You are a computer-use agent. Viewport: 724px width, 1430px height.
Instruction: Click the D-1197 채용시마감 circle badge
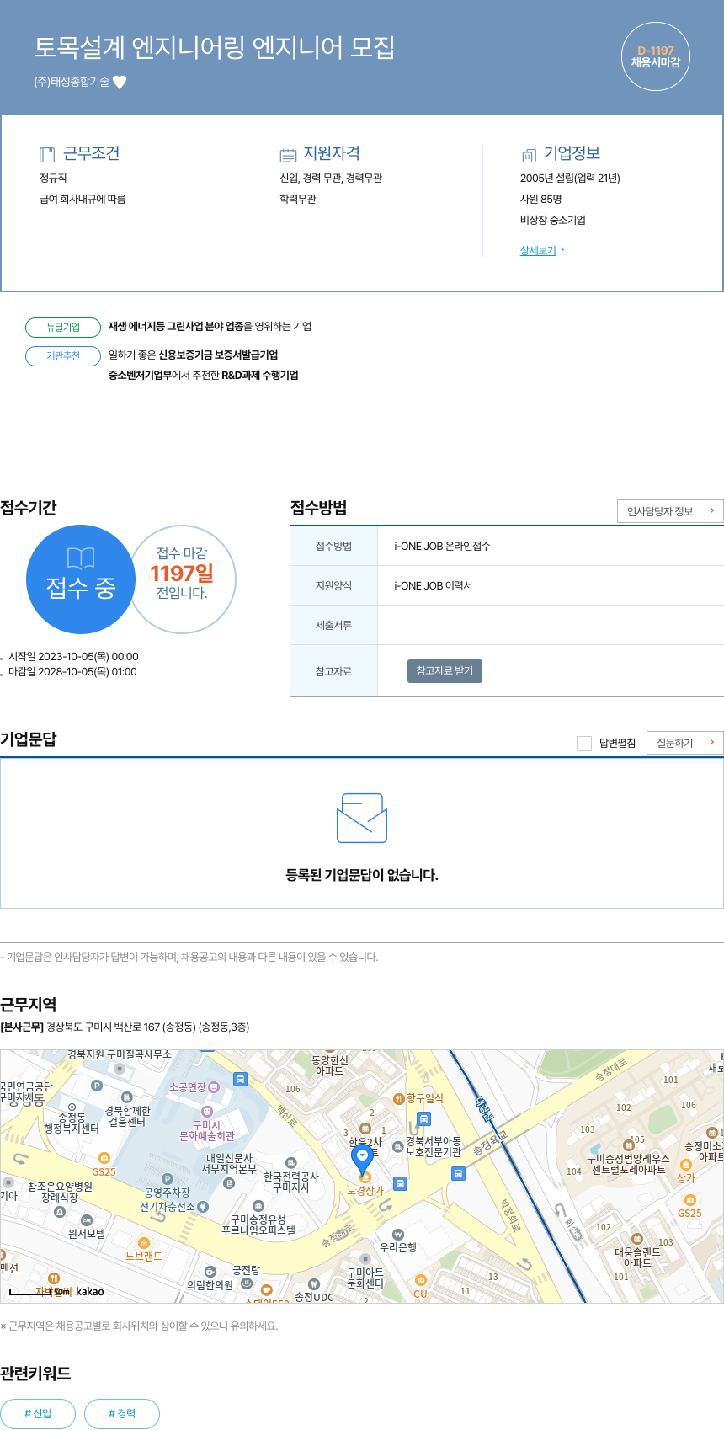tap(656, 56)
